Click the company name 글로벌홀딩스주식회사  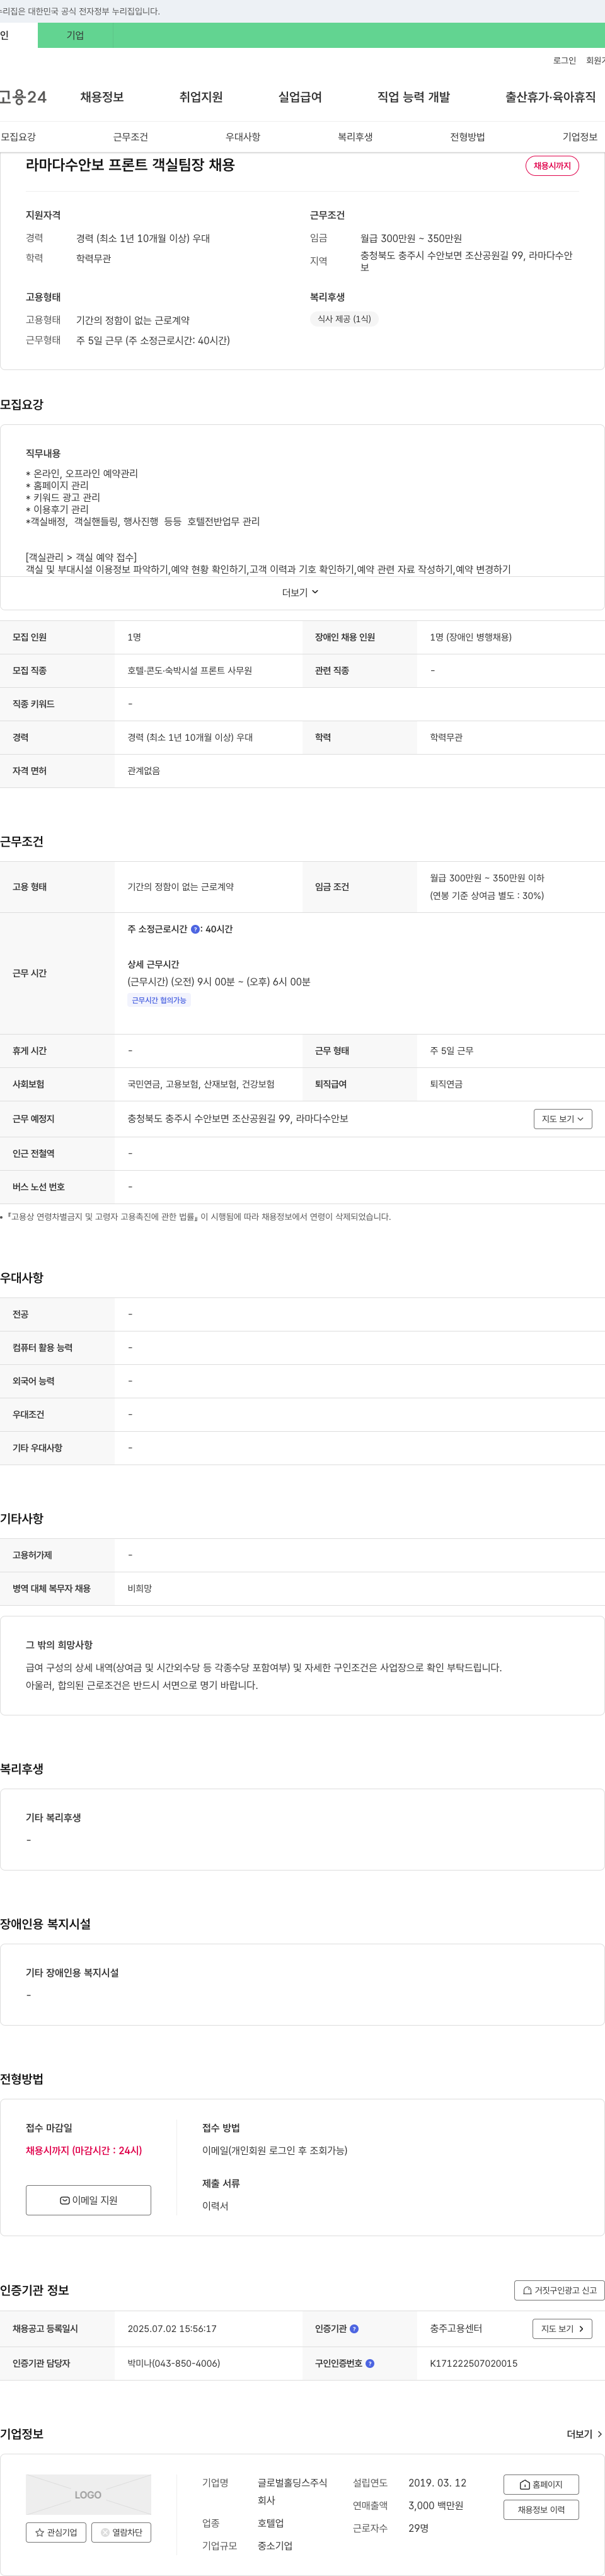point(292,2492)
